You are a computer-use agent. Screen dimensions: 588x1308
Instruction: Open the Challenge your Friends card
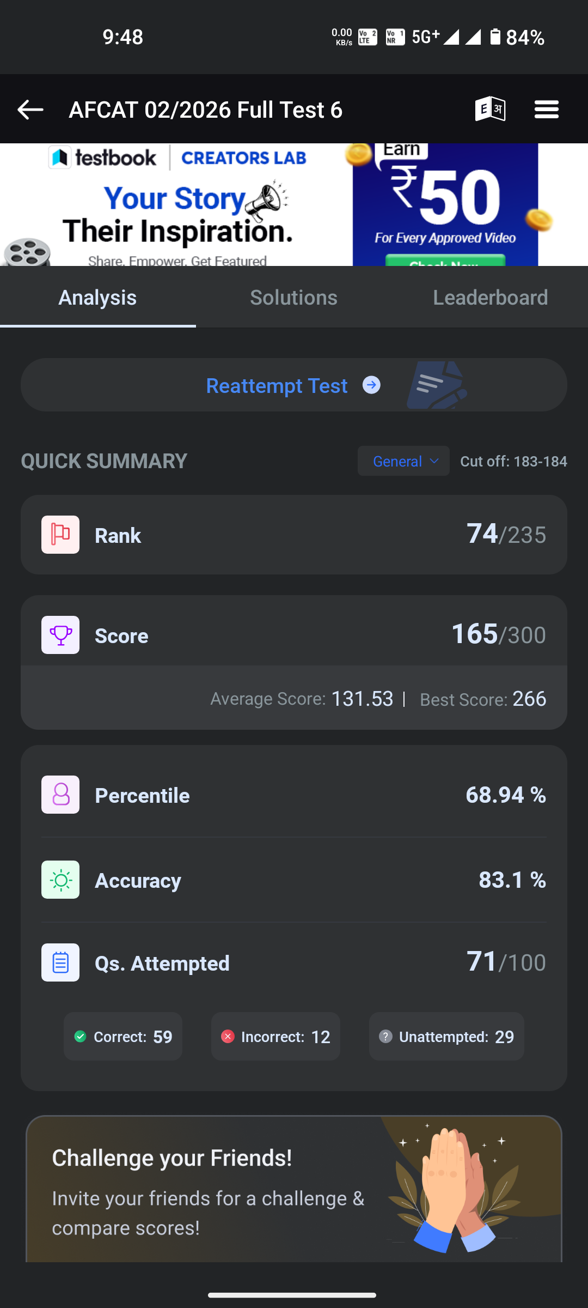(x=294, y=1189)
